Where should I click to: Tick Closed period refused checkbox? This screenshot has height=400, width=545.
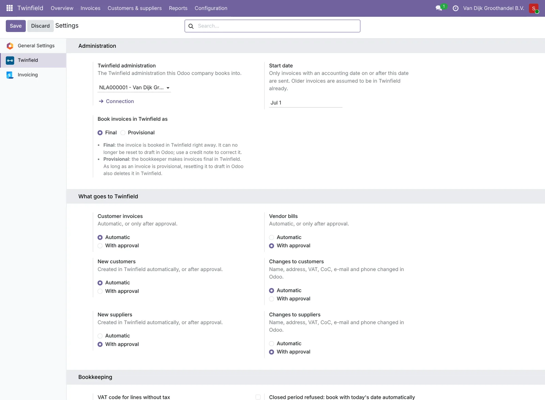(x=258, y=397)
